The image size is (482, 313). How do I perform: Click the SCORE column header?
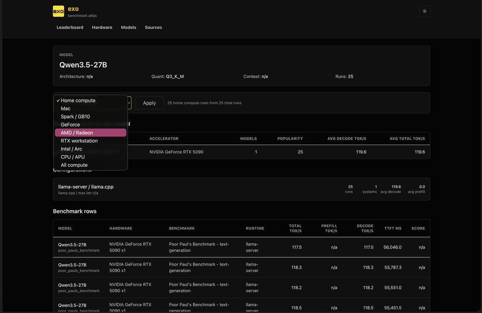pos(418,228)
